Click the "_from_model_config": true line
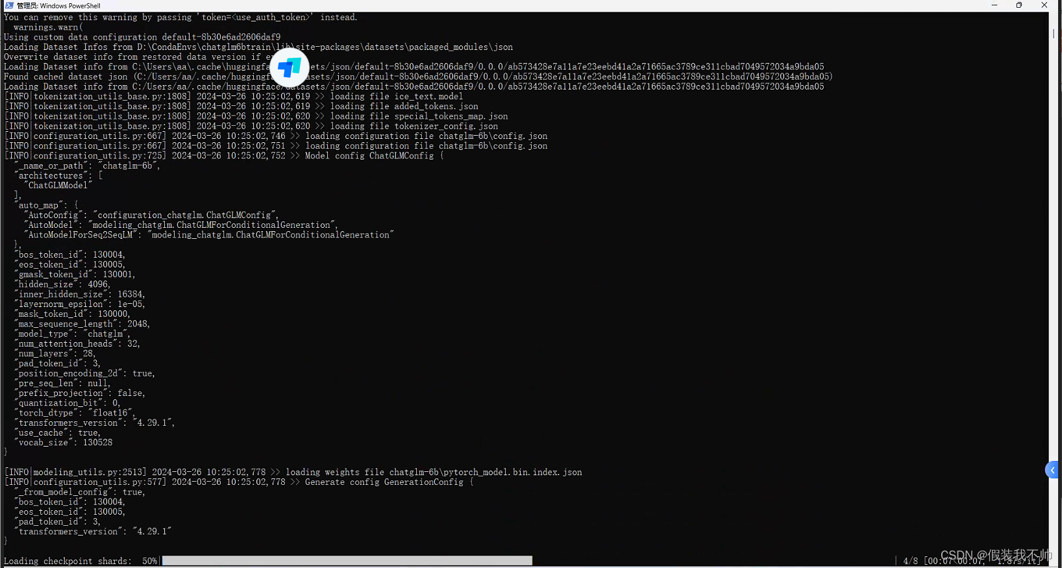This screenshot has height=568, width=1062. (79, 492)
